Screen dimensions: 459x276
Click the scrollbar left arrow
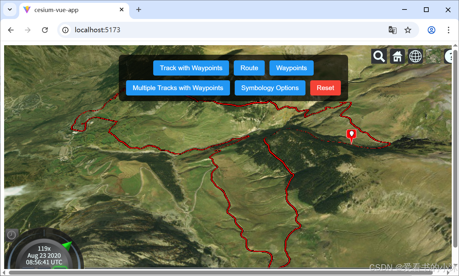[x=4, y=273]
